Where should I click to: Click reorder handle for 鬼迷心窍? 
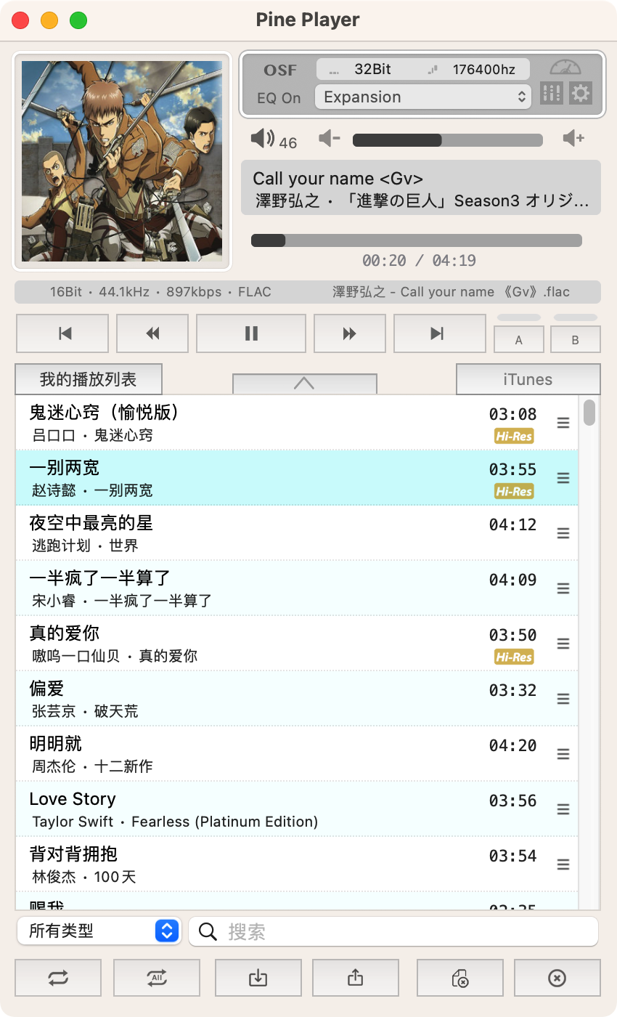pyautogui.click(x=563, y=423)
